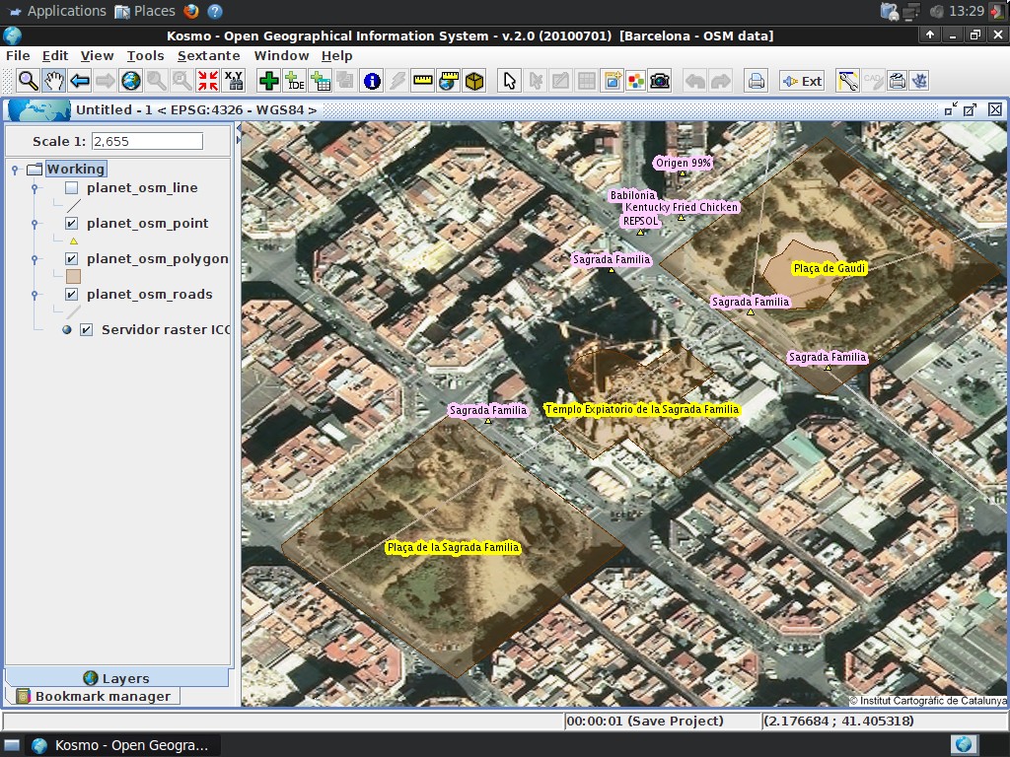Select the blue Information tool
Viewport: 1010px width, 757px height.
pyautogui.click(x=372, y=81)
